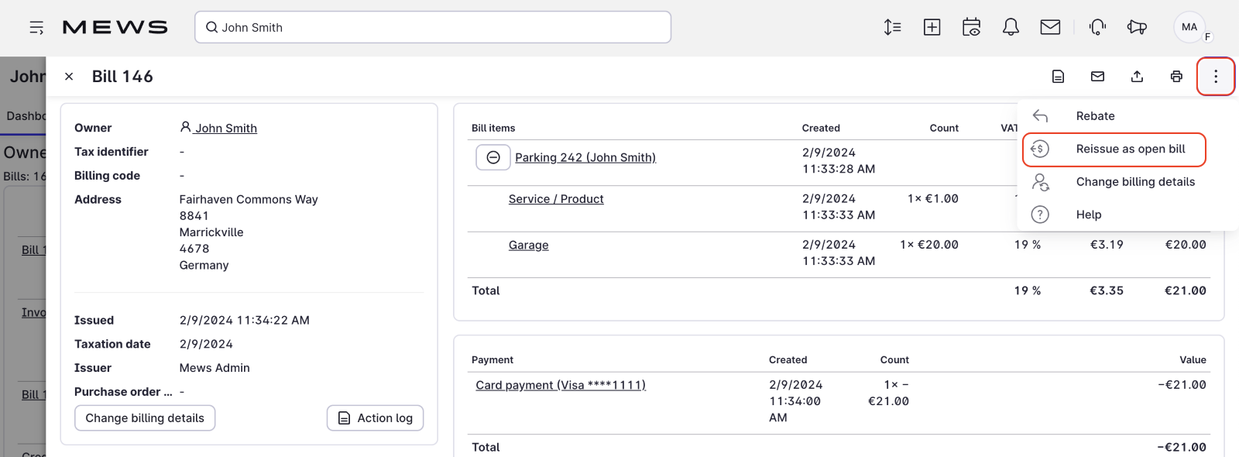1239x457 pixels.
Task: Open the notifications bell icon
Action: point(1011,28)
